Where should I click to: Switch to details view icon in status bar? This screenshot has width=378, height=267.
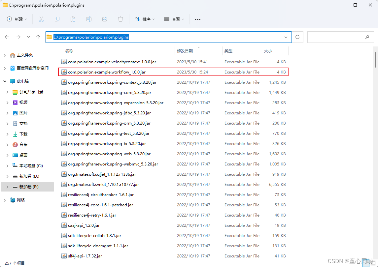pos(366,263)
